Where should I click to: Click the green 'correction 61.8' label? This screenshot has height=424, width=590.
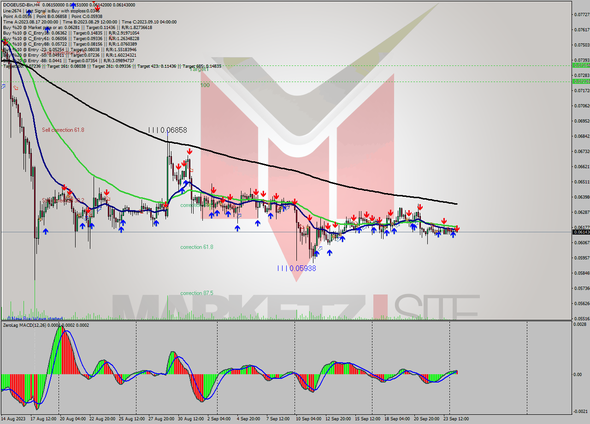click(x=197, y=247)
